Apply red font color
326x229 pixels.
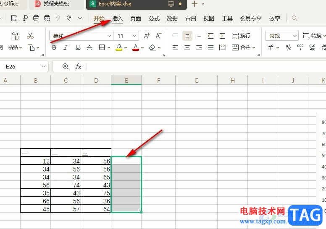click(136, 47)
